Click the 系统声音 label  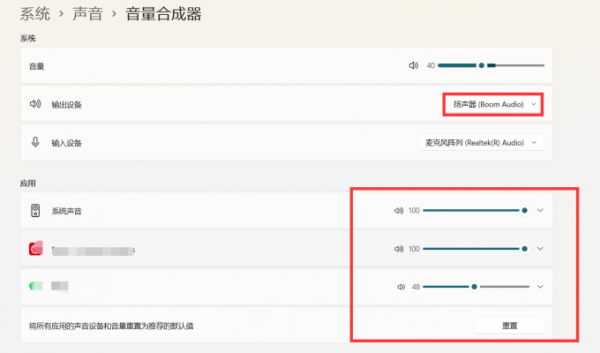[66, 211]
